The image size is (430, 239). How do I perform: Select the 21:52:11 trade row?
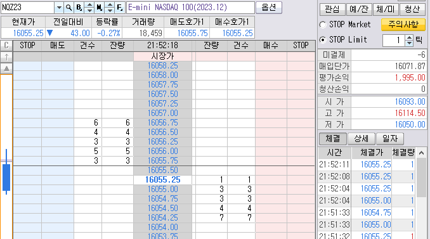pyautogui.click(x=367, y=164)
